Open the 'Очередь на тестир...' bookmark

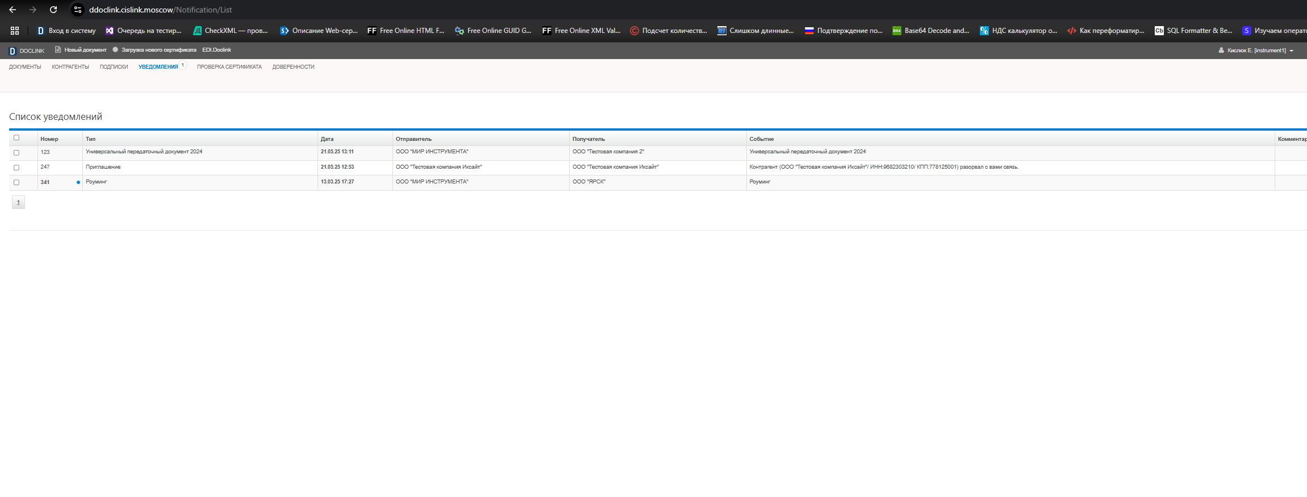point(144,31)
